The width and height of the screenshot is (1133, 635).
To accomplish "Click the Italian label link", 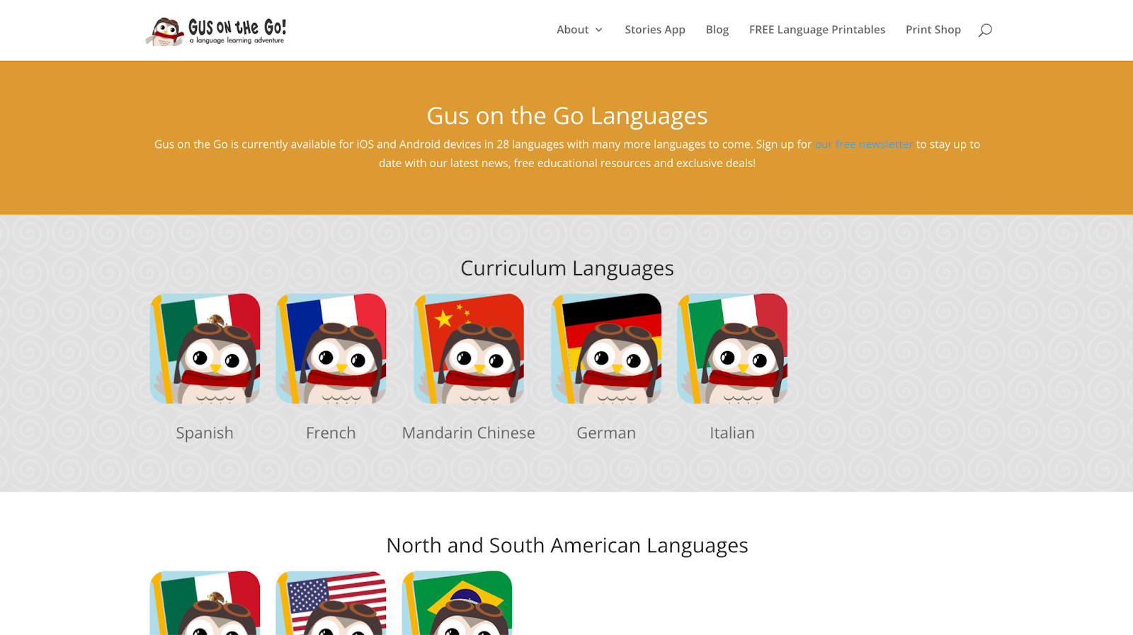I will (x=732, y=433).
